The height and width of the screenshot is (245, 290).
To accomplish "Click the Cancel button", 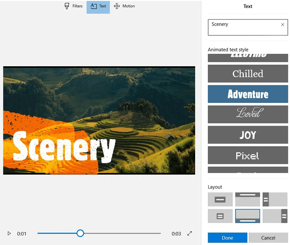I will (x=268, y=238).
